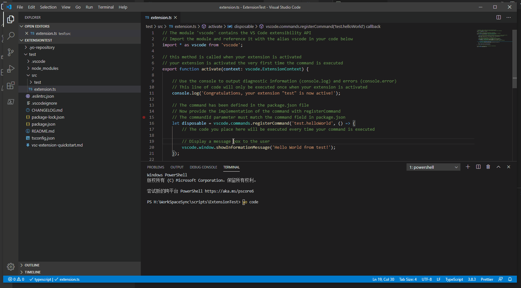Click TypeScript language mode in status bar
This screenshot has width=521, height=288.
(454, 279)
